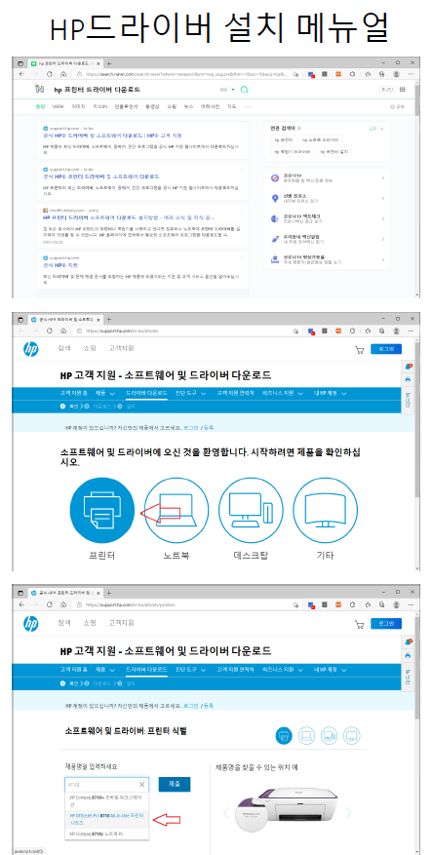432x855 pixels.
Task: Click shopping cart icon in third screenshot
Action: tap(360, 624)
